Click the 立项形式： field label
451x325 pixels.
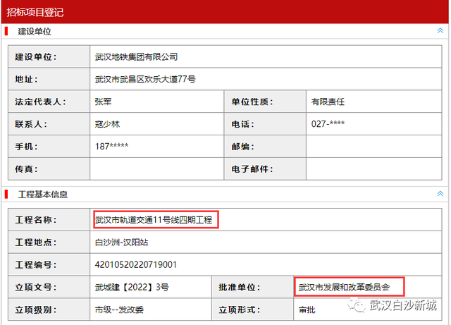point(240,309)
